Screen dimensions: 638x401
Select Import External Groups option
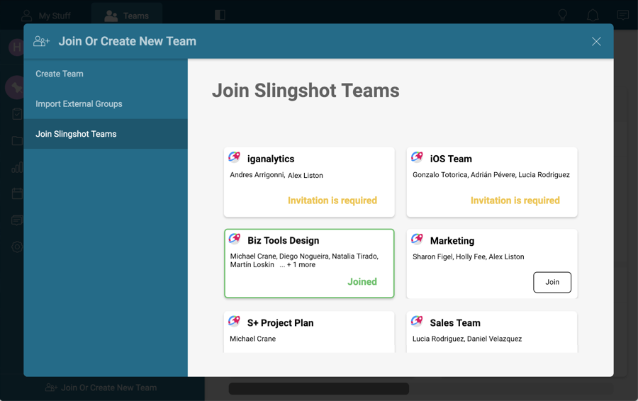(79, 104)
